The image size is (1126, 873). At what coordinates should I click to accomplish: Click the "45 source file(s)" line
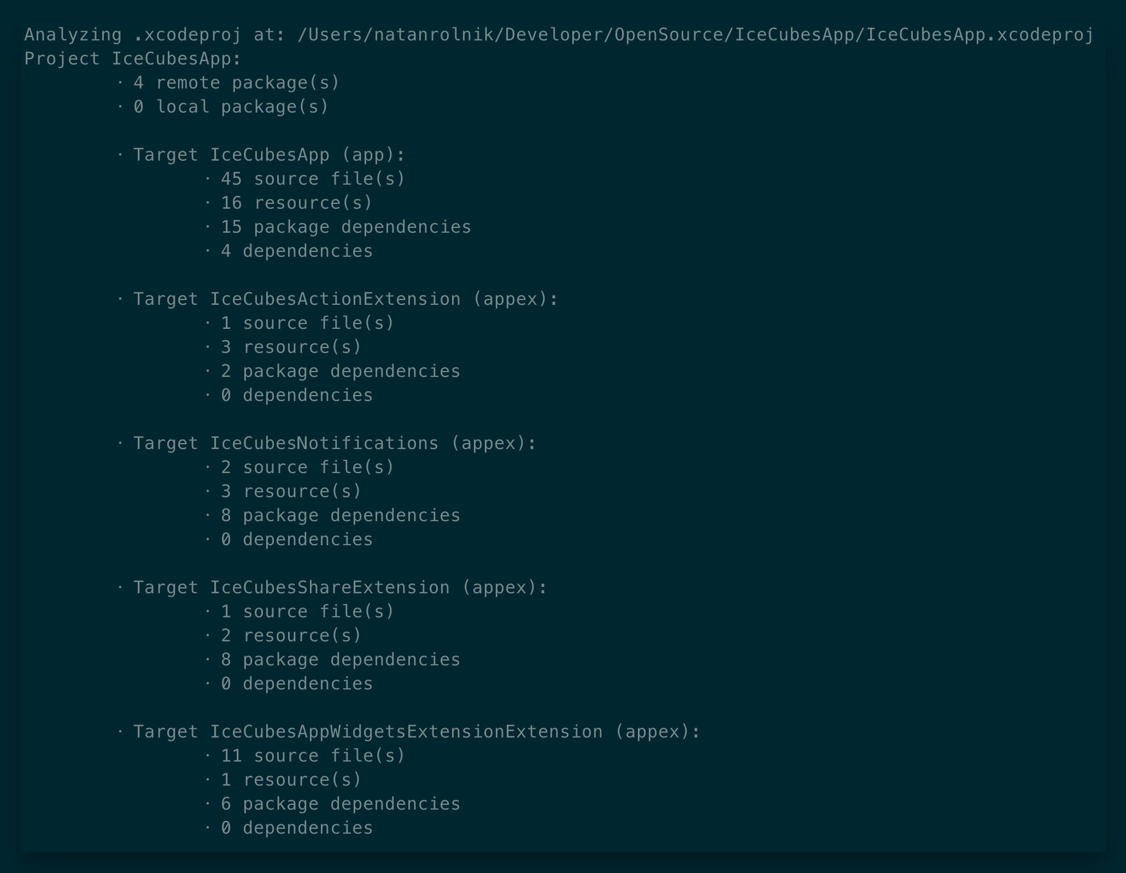click(313, 179)
